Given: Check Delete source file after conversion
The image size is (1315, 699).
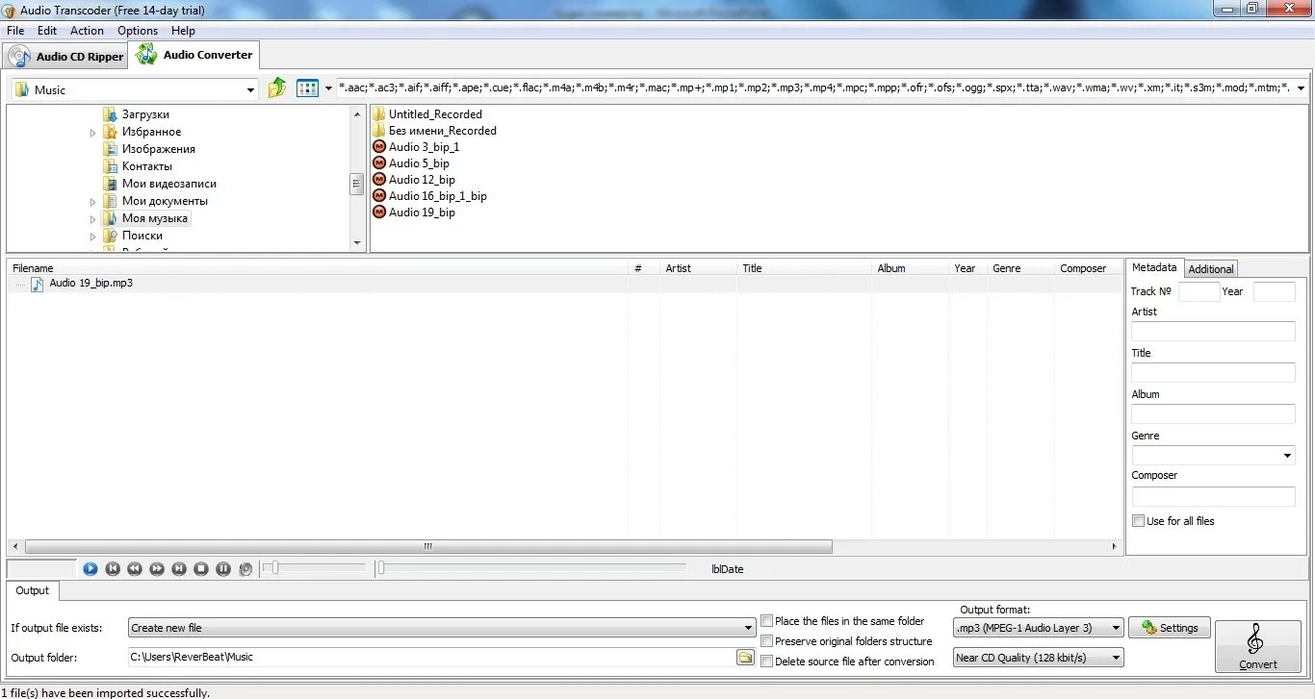Looking at the screenshot, I should [x=767, y=662].
